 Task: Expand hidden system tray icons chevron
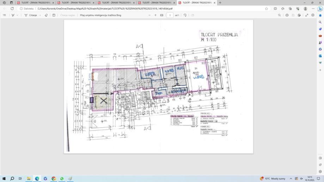291,178
